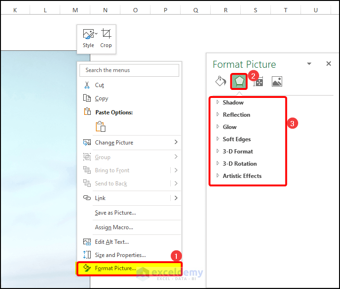Image resolution: width=340 pixels, height=289 pixels.
Task: Click in the Search the menus field
Action: (129, 70)
